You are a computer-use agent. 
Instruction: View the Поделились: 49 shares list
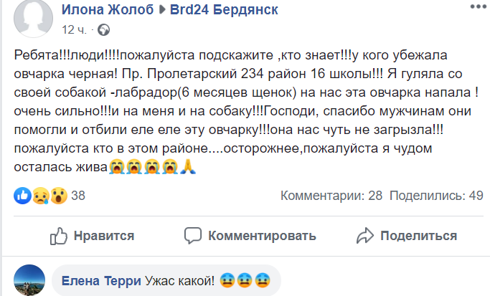[436, 196]
